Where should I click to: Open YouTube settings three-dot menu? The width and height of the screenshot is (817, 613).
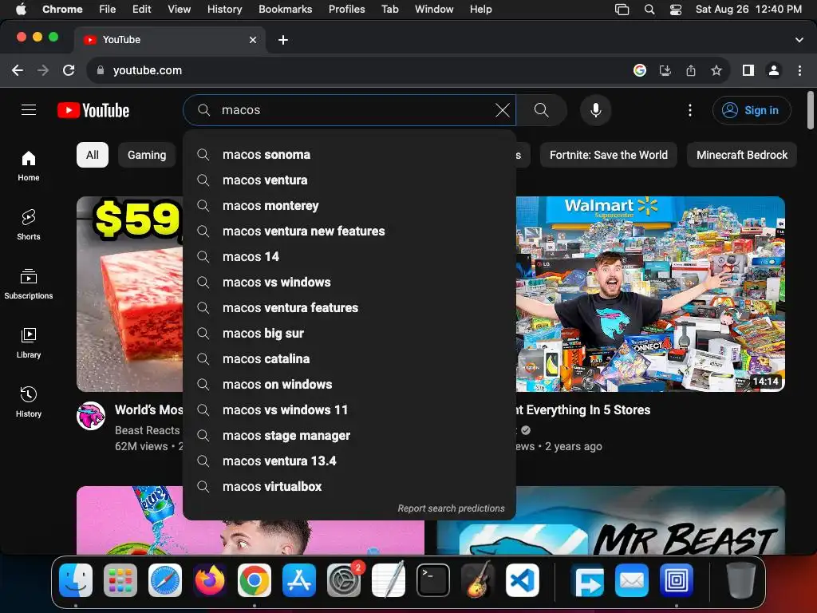[690, 110]
